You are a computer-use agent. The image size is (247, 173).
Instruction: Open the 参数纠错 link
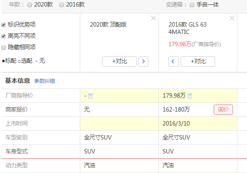click(45, 81)
